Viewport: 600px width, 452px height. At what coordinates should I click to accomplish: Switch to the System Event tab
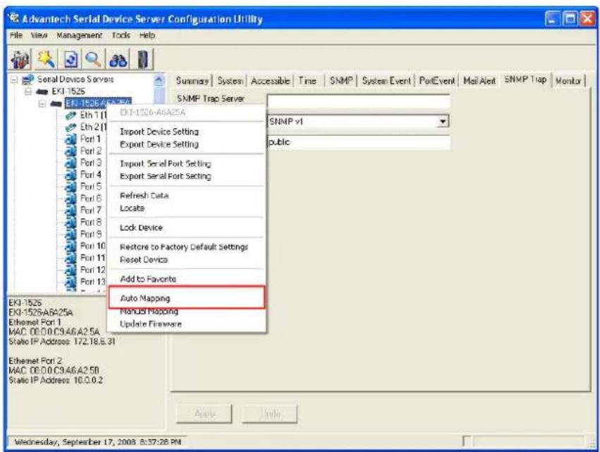(386, 81)
